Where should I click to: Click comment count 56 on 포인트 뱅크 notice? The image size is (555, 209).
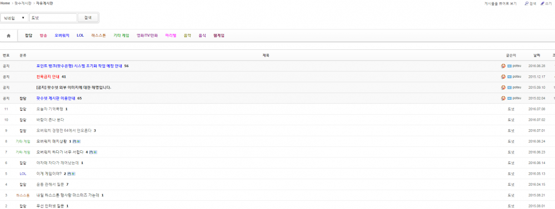(126, 66)
